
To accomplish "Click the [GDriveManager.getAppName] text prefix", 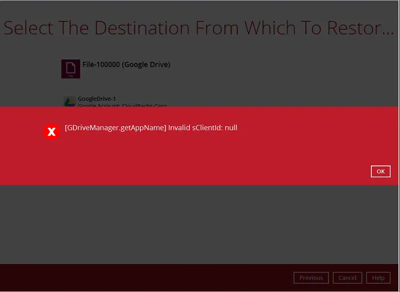I will pos(115,128).
